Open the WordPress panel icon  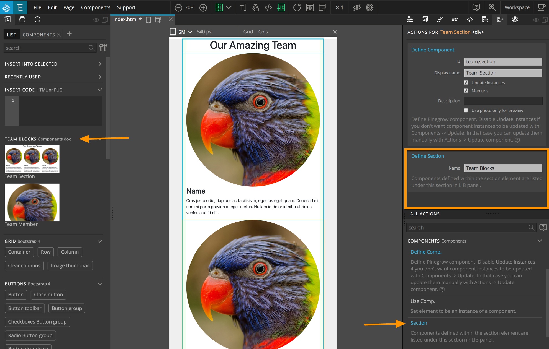[x=515, y=19]
